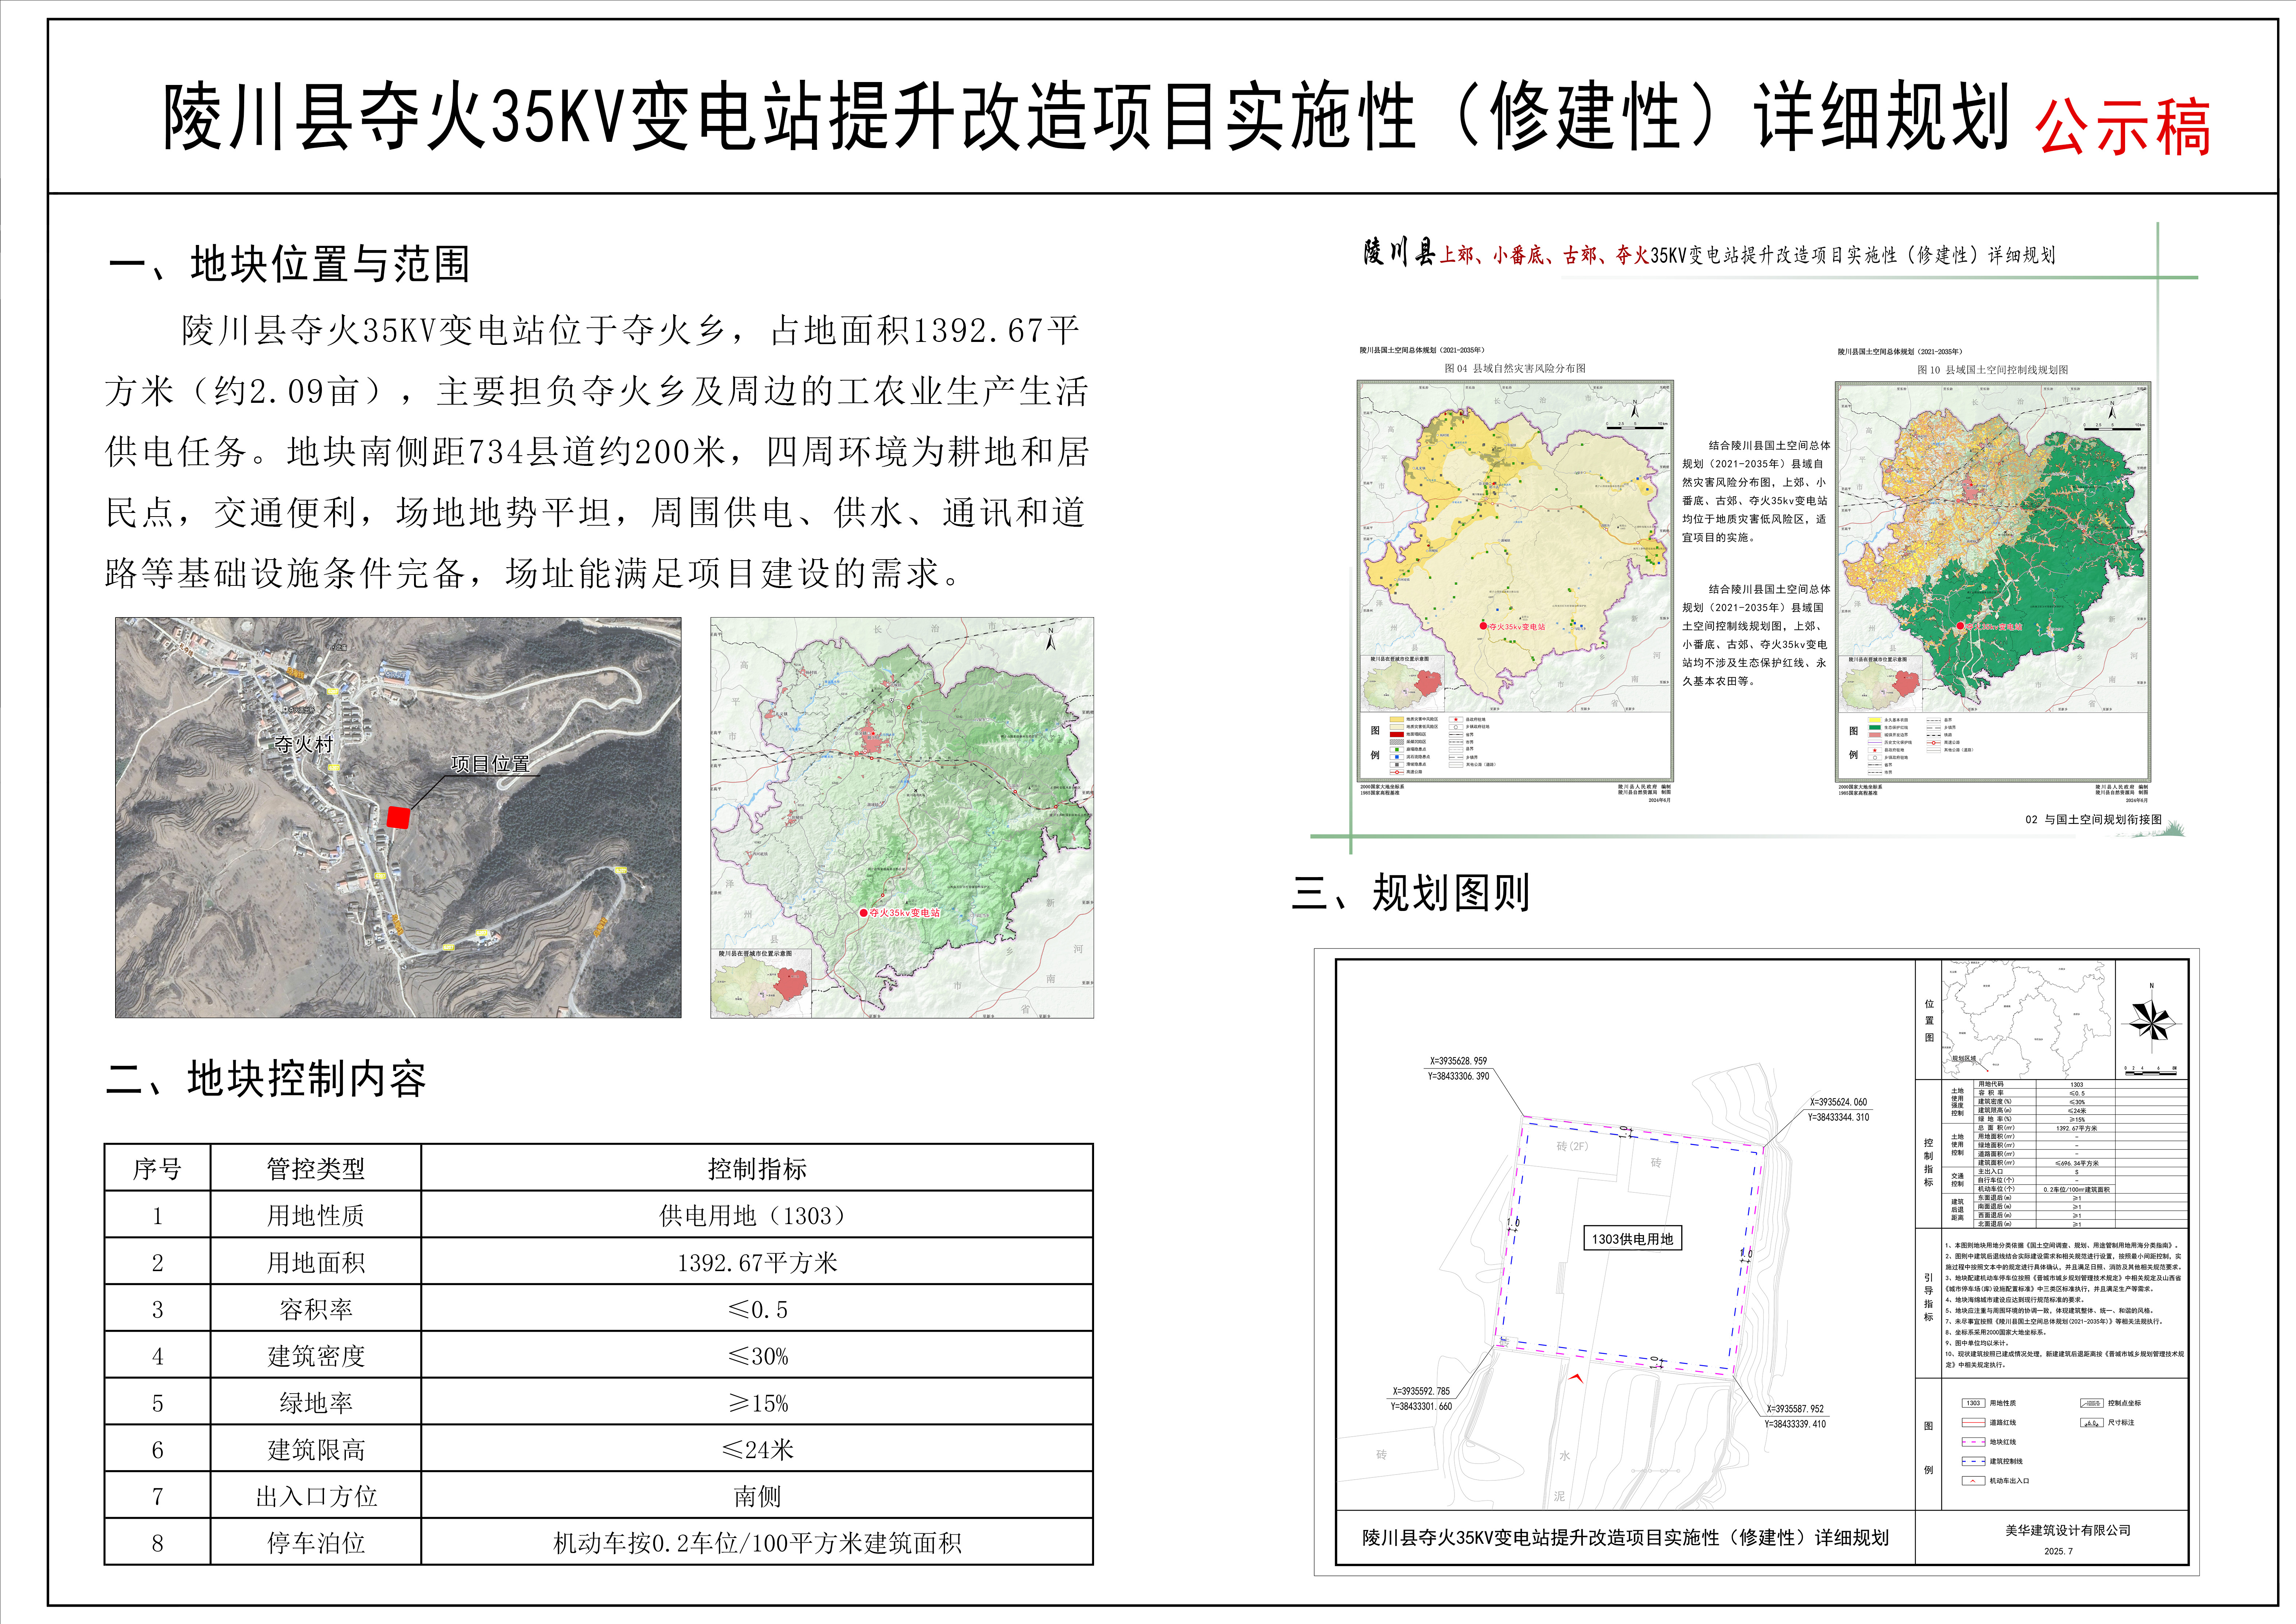Screen dimensions: 2296x1624
Task: Click the 机动车出入口 legend arrow symbol
Action: pos(1973,1481)
